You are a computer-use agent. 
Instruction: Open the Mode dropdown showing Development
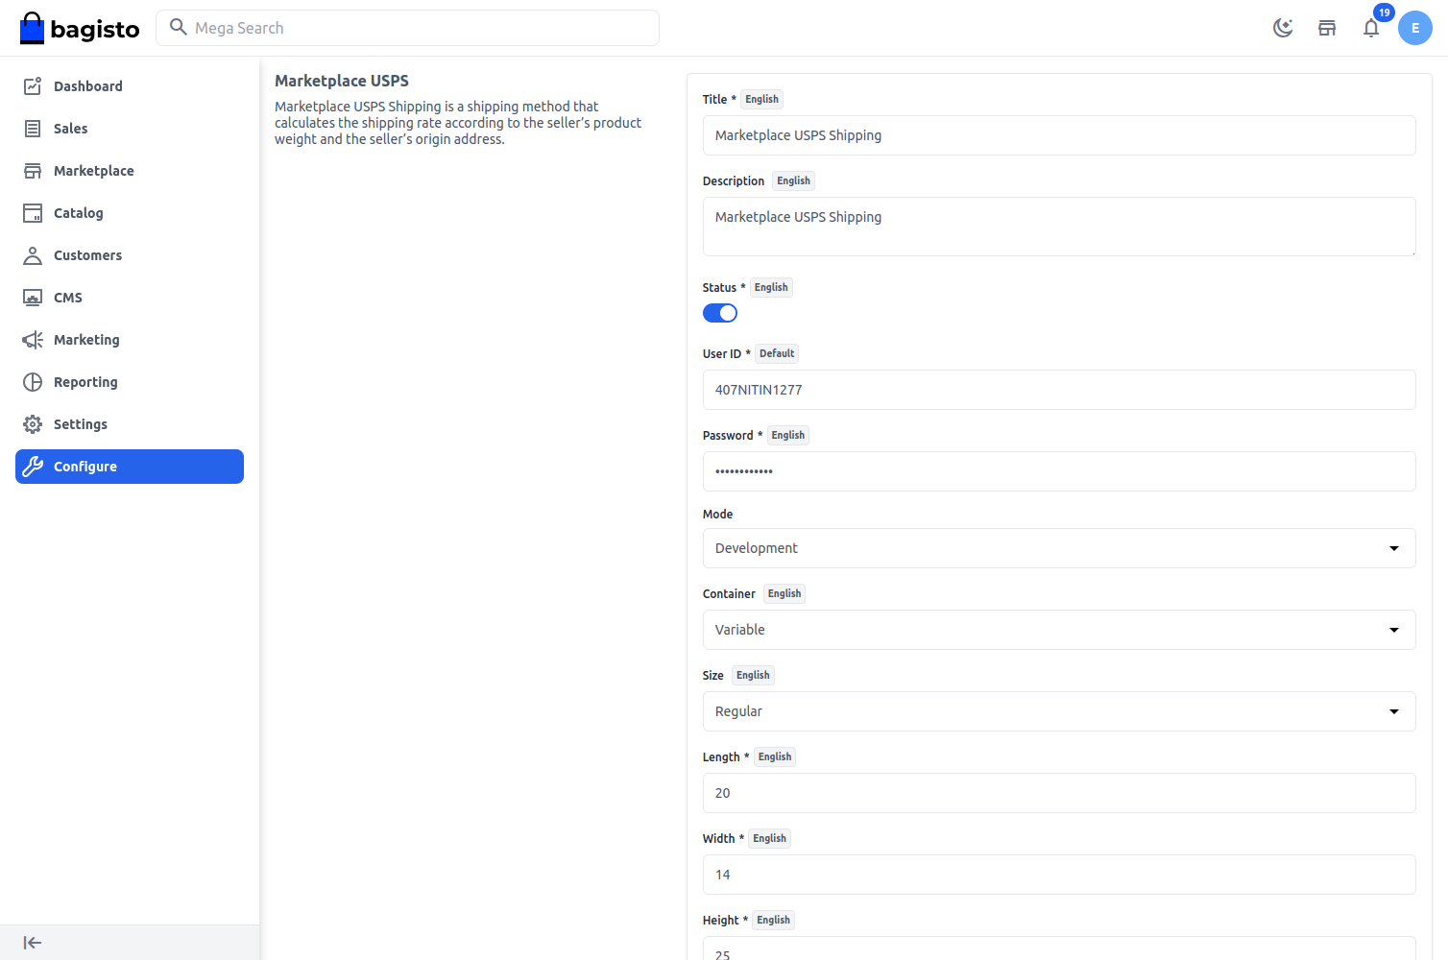click(x=1059, y=548)
